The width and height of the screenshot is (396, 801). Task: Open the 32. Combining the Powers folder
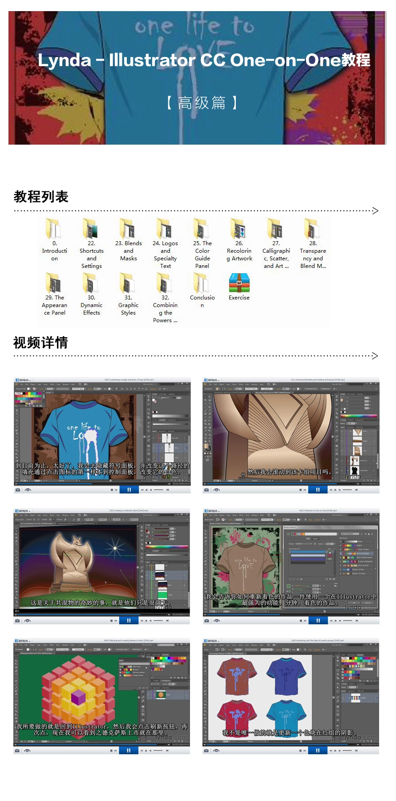[165, 298]
